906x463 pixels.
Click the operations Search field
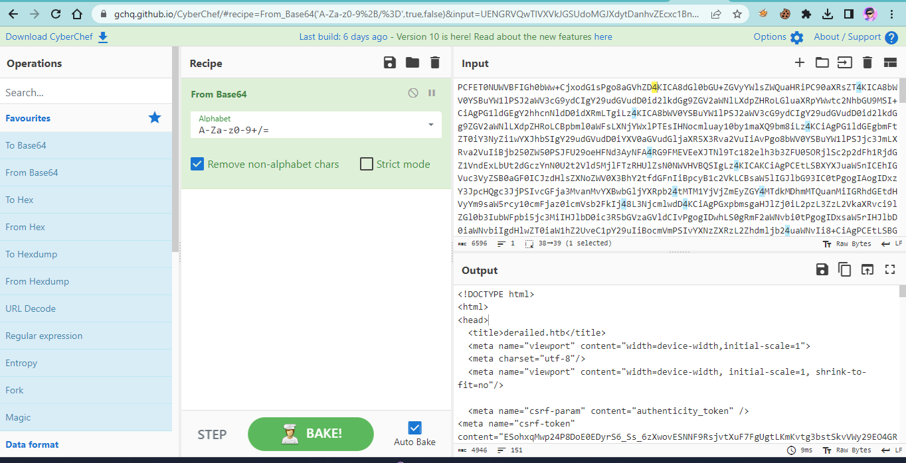(85, 92)
